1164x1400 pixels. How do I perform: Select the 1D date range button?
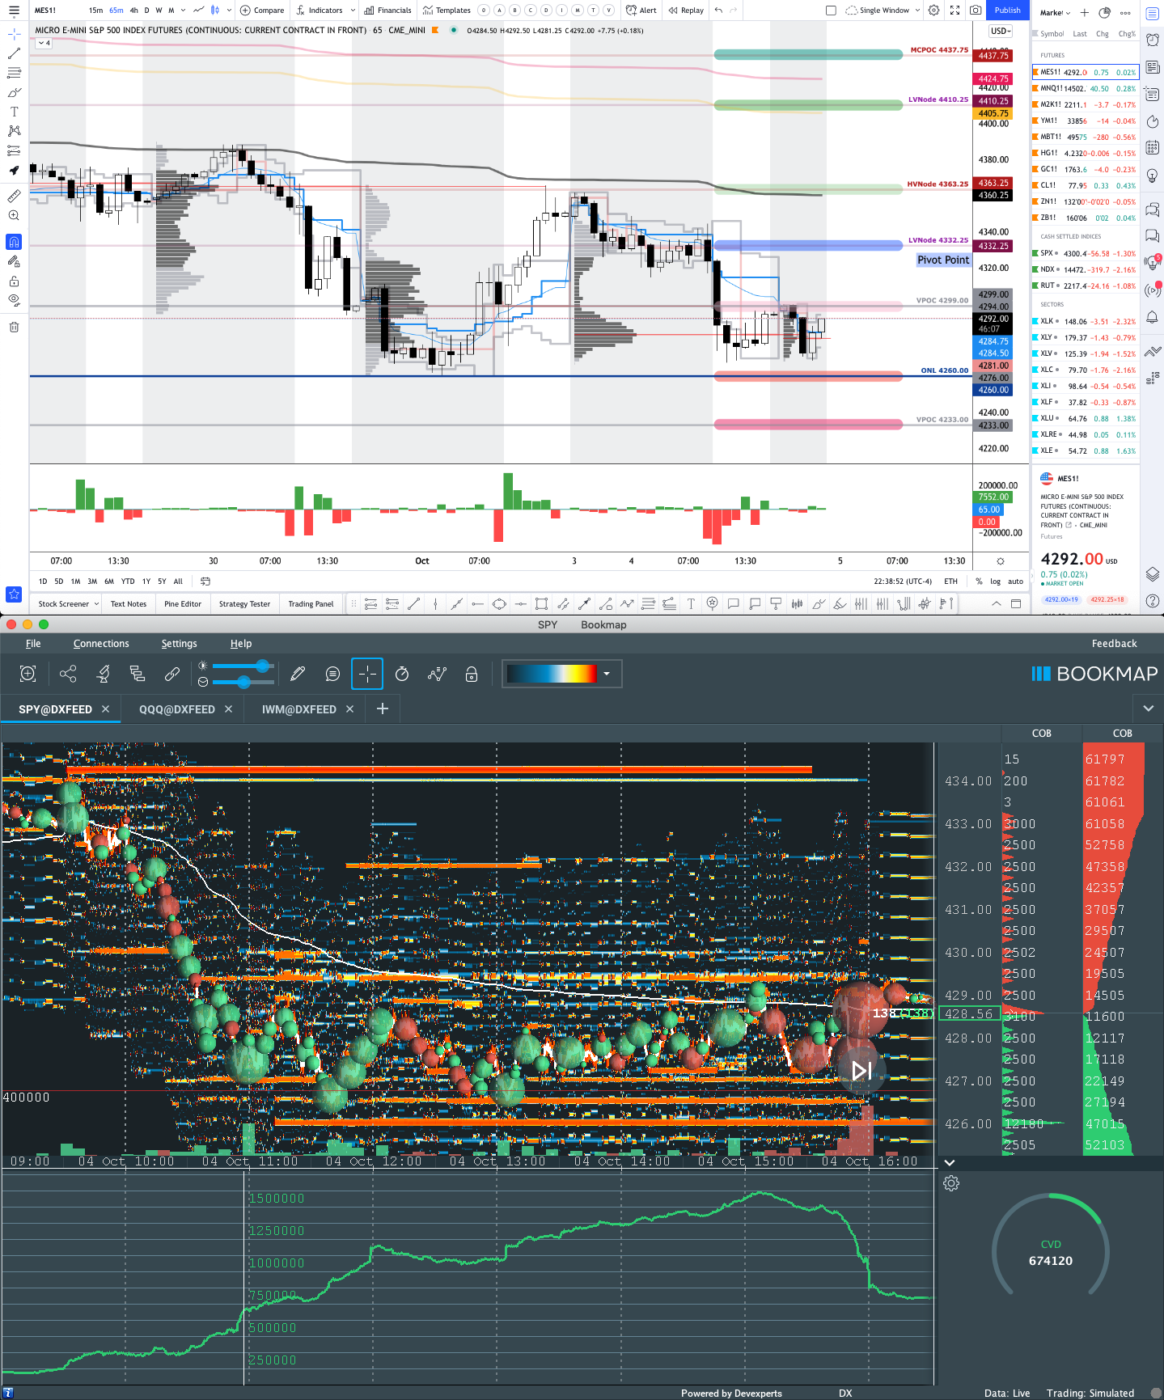tap(43, 582)
